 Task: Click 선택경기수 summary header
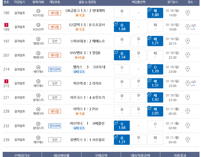click(22, 155)
